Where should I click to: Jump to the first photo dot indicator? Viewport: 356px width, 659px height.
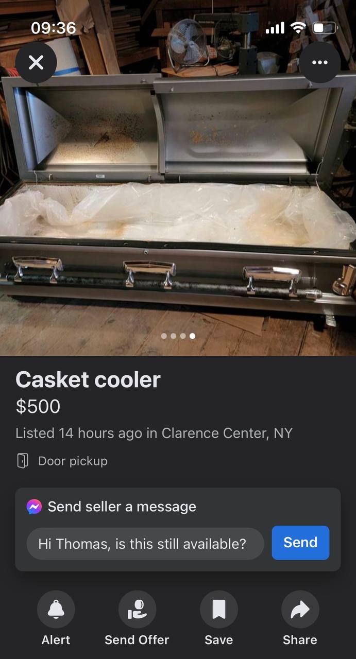click(x=164, y=336)
